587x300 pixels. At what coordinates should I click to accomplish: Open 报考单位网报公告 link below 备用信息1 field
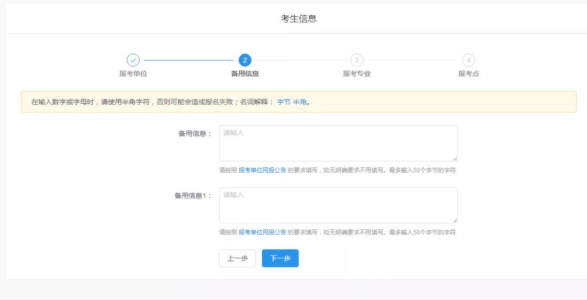tap(262, 232)
